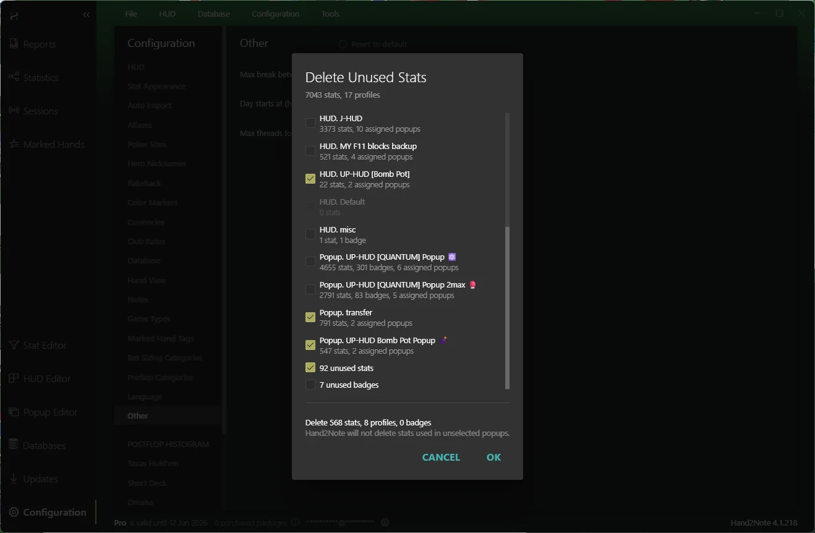Image resolution: width=815 pixels, height=533 pixels.
Task: Uncheck the 92 unused stats checkbox
Action: tap(310, 368)
